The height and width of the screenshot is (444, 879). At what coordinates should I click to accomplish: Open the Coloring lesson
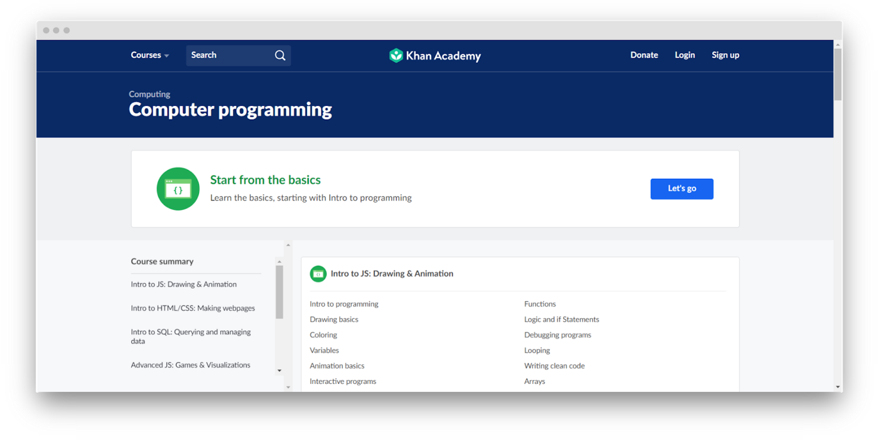tap(323, 335)
